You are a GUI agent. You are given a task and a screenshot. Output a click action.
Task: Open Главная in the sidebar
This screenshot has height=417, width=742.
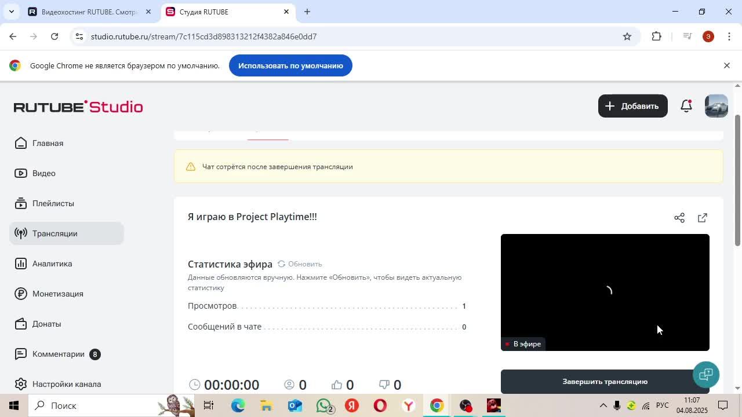67,143
